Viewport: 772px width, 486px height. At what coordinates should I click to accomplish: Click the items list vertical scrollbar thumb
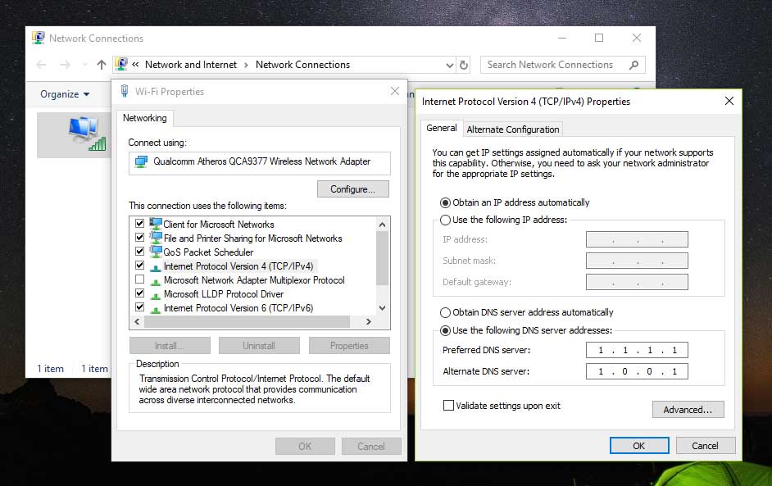point(383,257)
